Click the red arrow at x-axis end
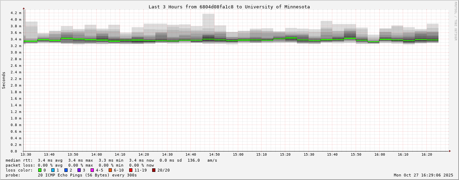 point(450,151)
